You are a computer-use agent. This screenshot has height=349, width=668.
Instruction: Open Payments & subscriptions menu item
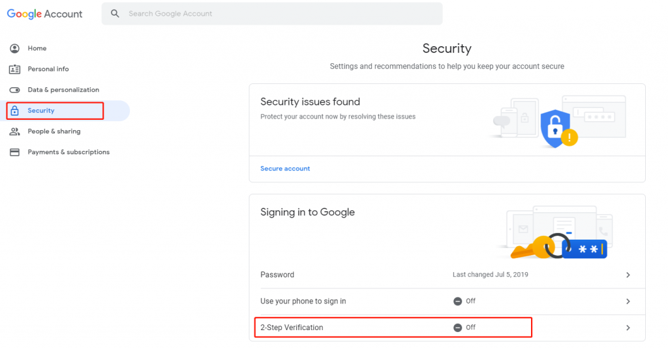(x=68, y=152)
